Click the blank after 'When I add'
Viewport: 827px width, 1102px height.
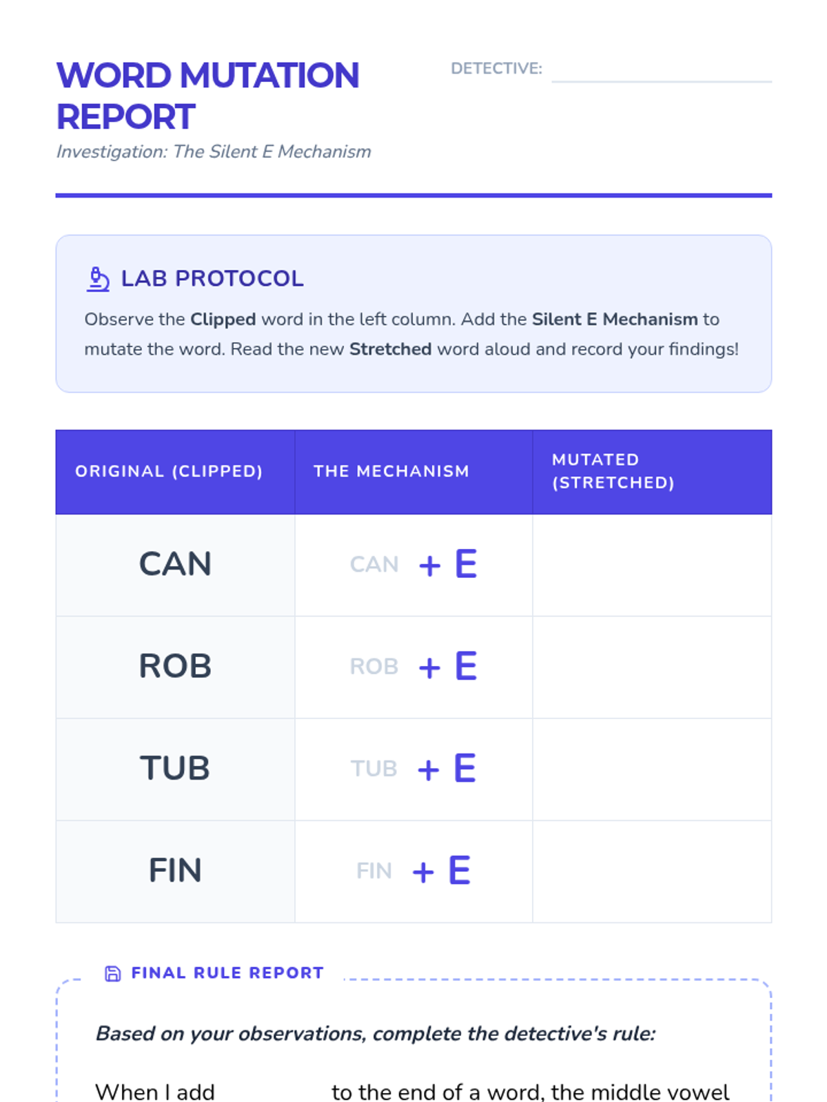[x=273, y=1092]
